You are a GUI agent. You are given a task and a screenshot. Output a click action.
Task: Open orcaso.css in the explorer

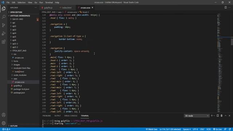(19, 57)
